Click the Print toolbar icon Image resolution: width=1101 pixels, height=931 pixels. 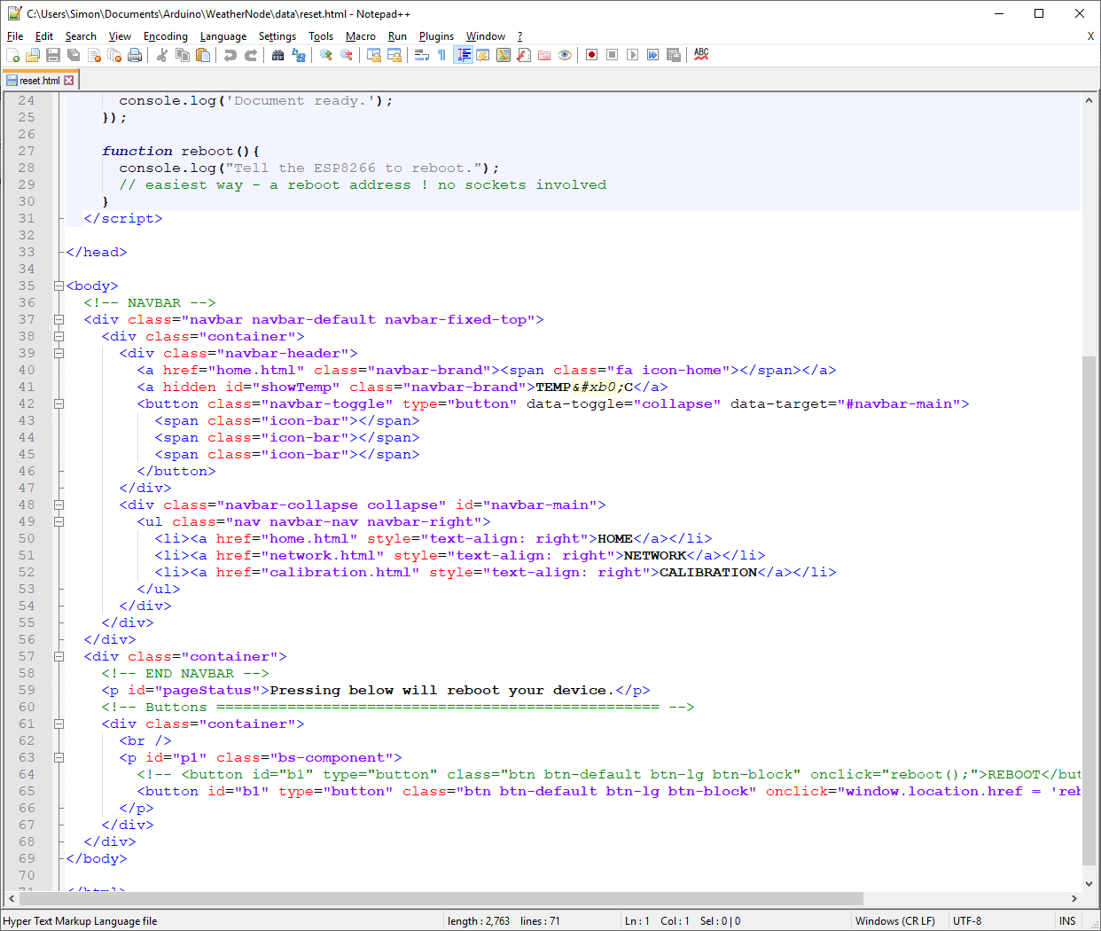pyautogui.click(x=134, y=54)
